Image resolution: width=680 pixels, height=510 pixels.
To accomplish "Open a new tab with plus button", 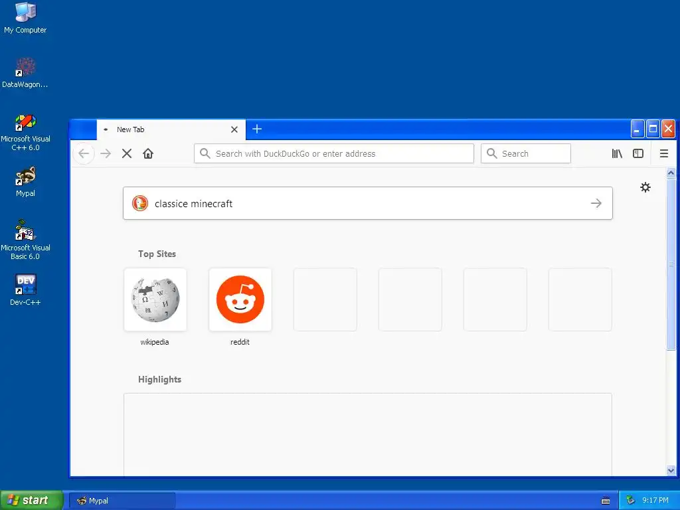I will [257, 129].
